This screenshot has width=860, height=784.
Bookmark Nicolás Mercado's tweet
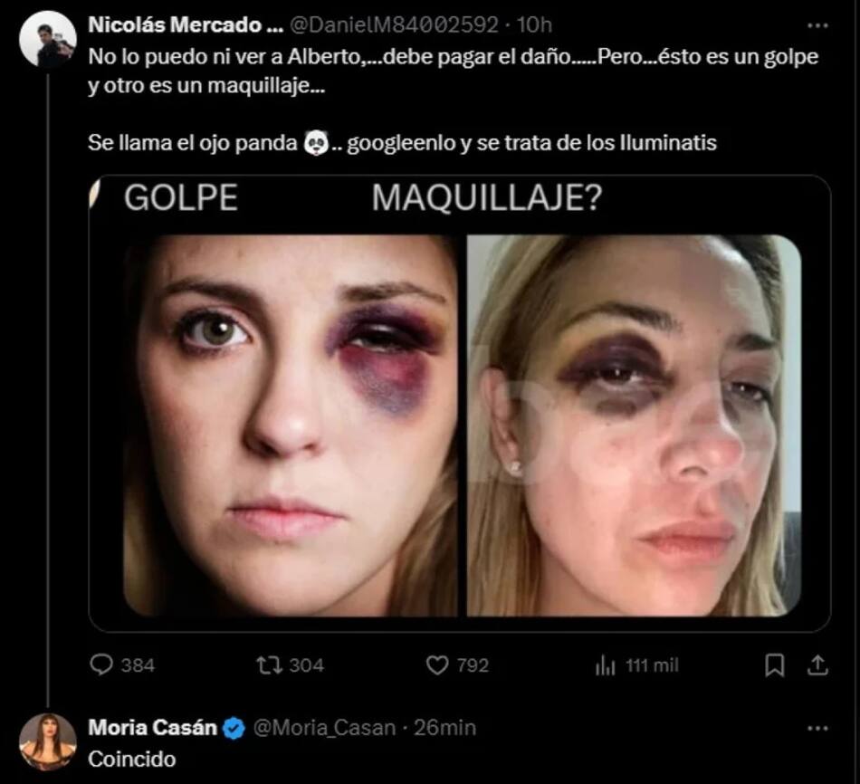[x=775, y=665]
